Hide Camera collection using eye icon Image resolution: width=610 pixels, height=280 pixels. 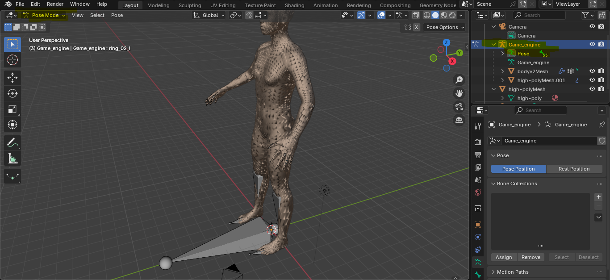(x=592, y=26)
